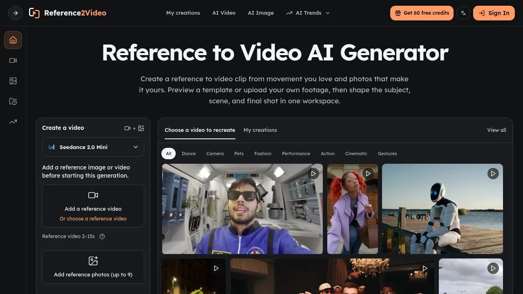Expand the AI Trends menu
523x294 pixels.
tap(308, 13)
